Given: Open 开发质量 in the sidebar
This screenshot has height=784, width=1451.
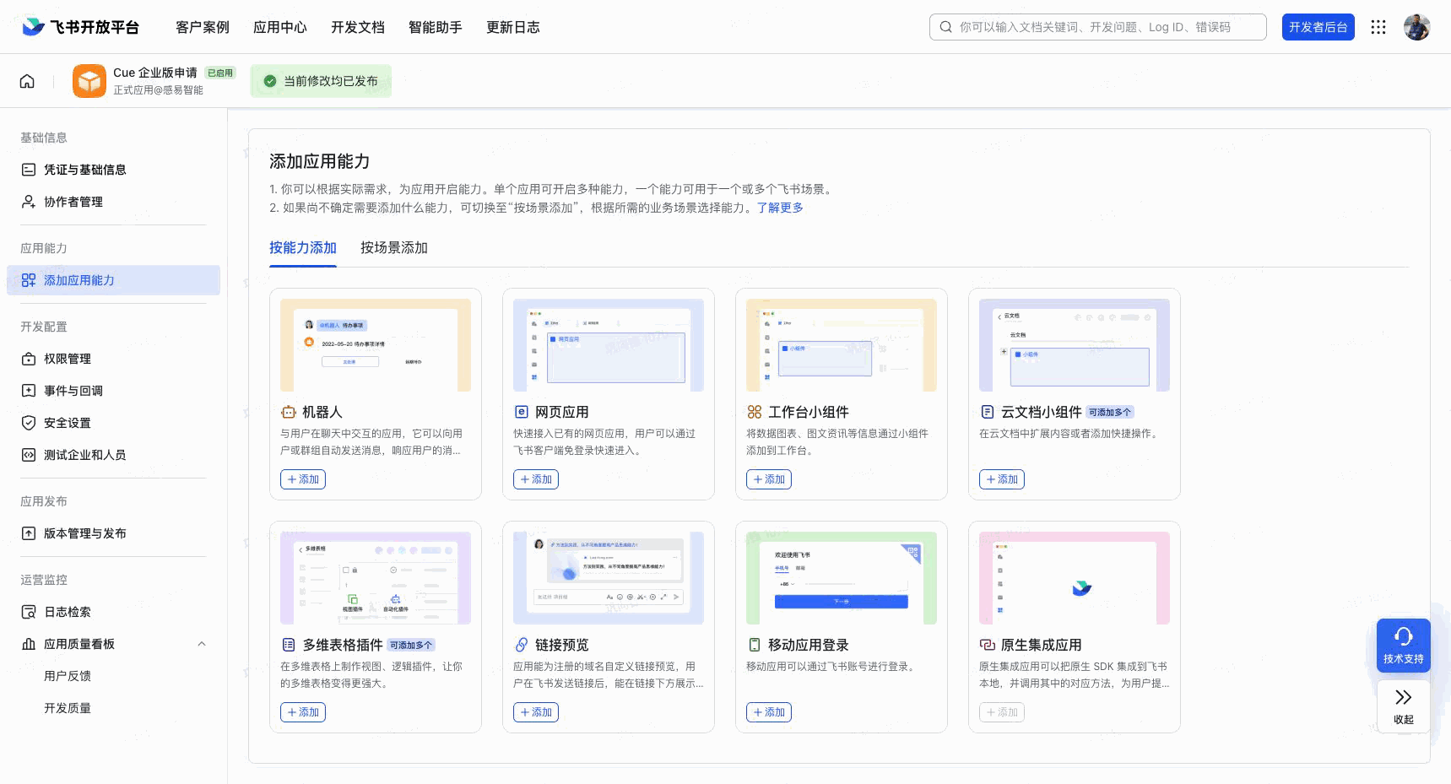Looking at the screenshot, I should click(68, 708).
